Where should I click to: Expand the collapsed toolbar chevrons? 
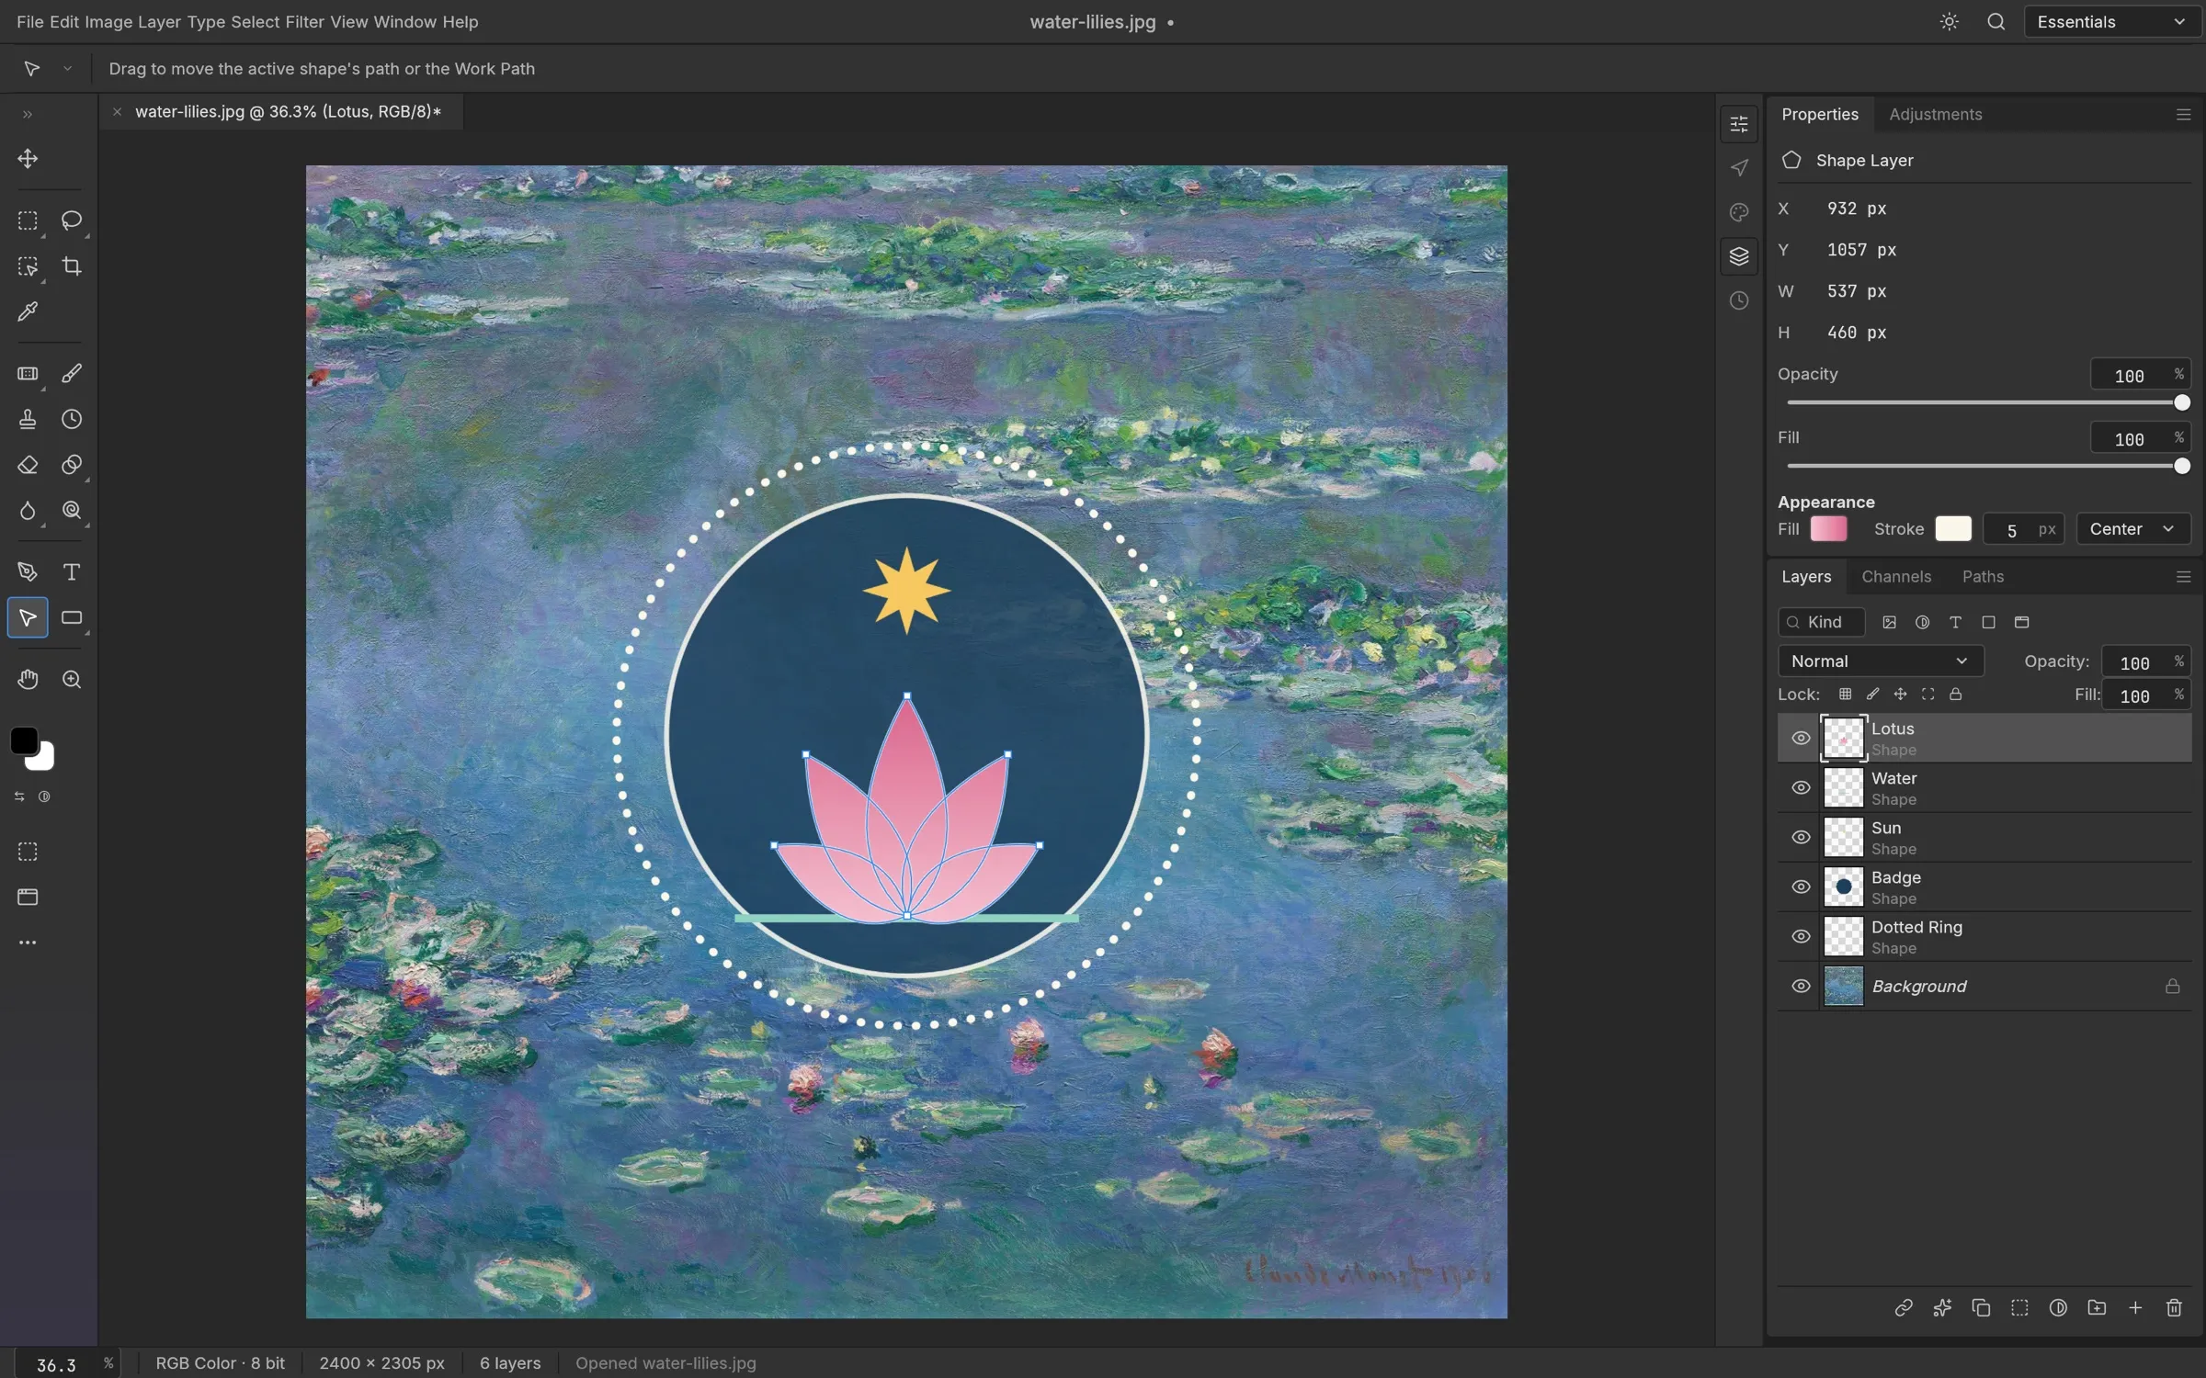click(x=28, y=115)
